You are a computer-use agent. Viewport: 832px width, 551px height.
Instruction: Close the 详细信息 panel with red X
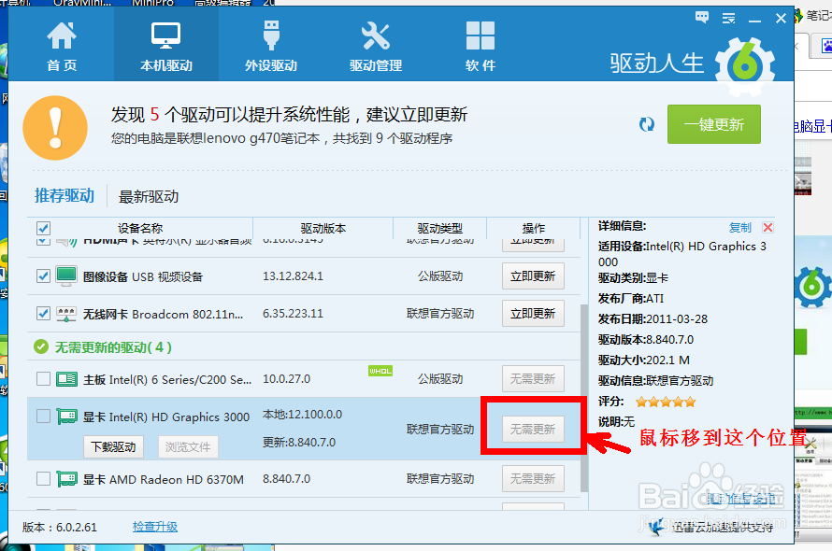click(767, 228)
